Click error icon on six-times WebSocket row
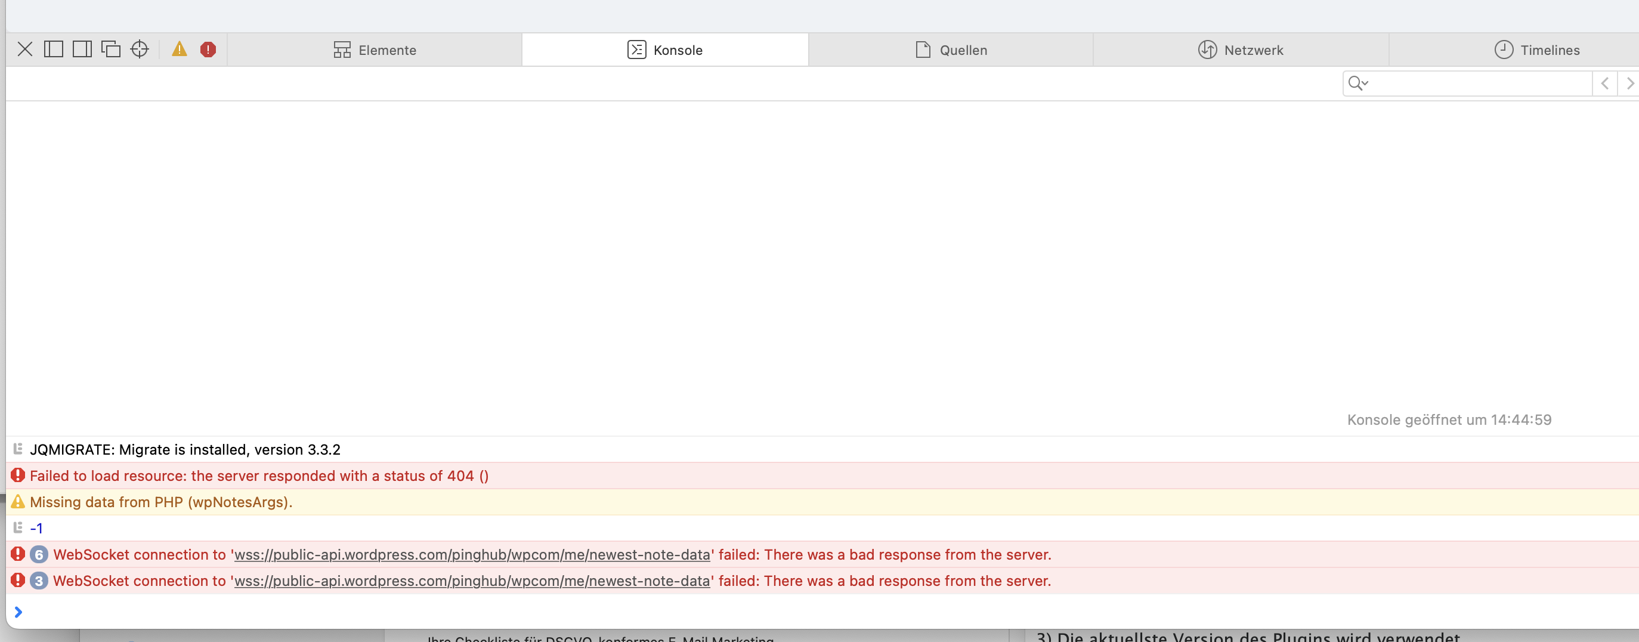This screenshot has height=642, width=1639. tap(18, 554)
